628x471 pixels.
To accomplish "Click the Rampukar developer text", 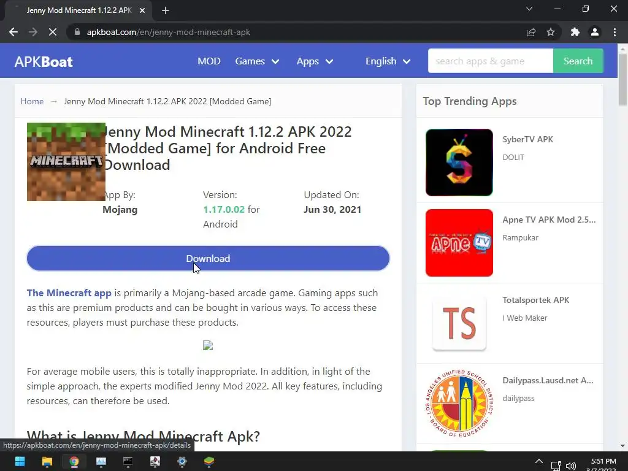I will click(520, 237).
